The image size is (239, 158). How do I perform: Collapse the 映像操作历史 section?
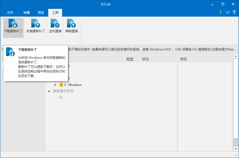[49, 91]
